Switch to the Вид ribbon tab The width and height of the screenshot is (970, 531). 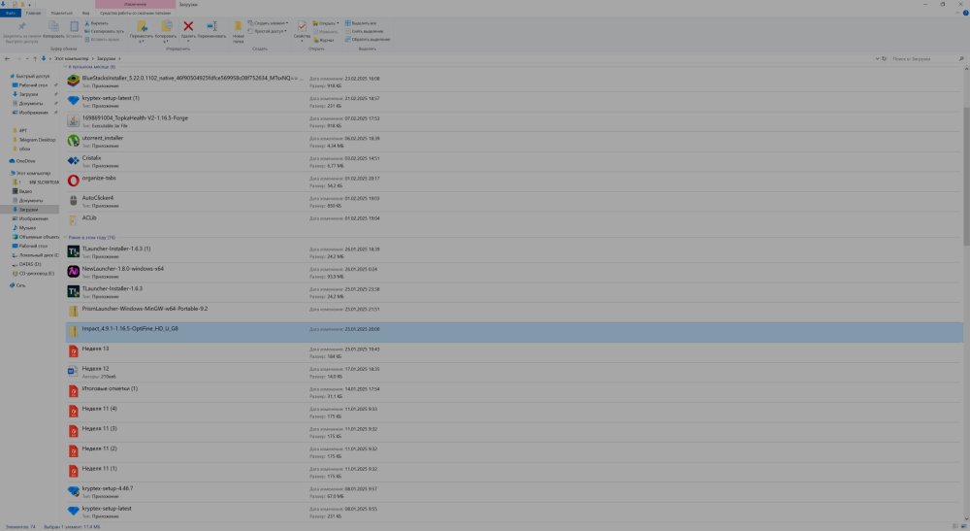(85, 13)
